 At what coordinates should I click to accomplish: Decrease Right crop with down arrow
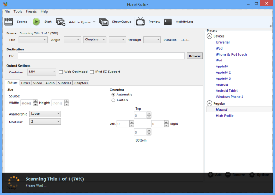[x=166, y=125]
